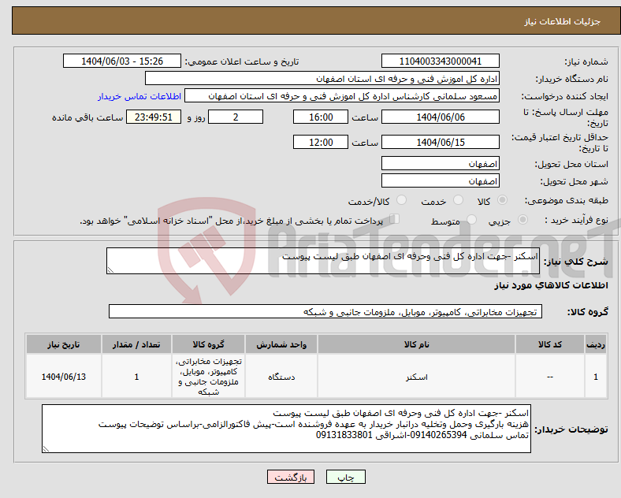This screenshot has height=498, width=621.
Task: Click the اطلاعات کالاهای مورد نیاز heading
Action: pyautogui.click(x=551, y=285)
